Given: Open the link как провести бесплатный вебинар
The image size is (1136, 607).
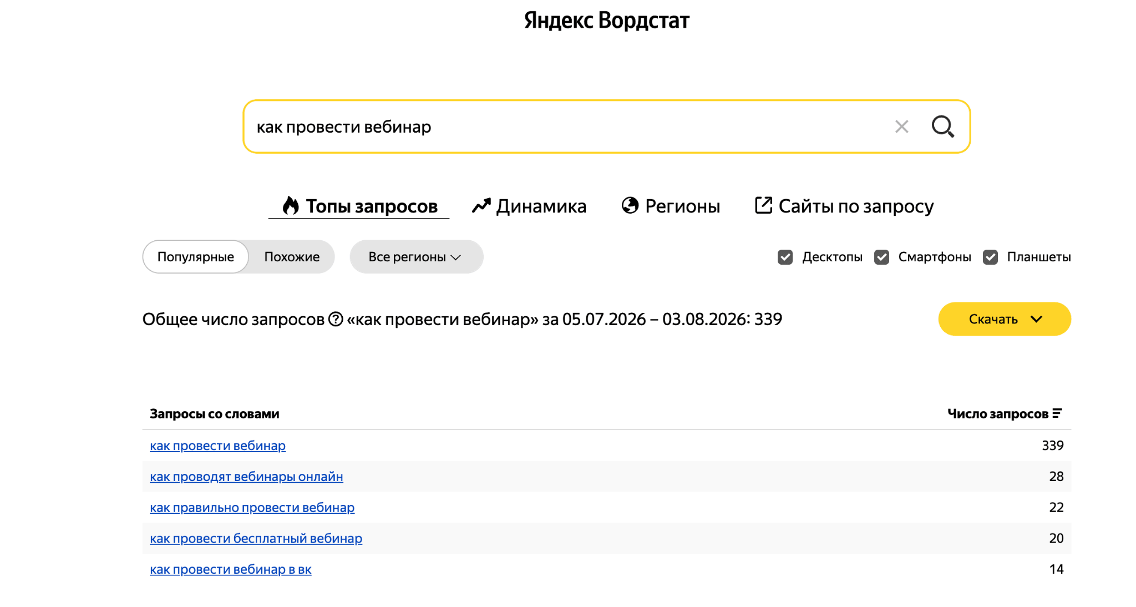Looking at the screenshot, I should point(256,538).
